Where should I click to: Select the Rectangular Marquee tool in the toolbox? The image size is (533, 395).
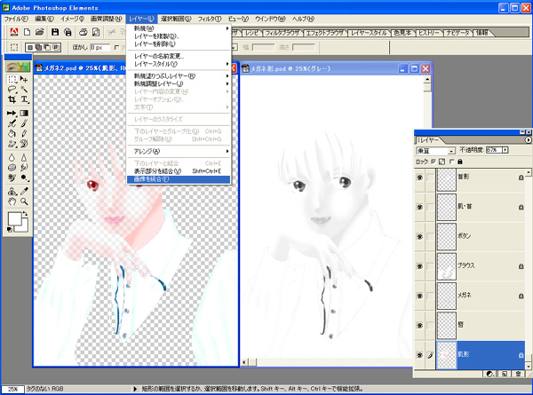pos(12,80)
